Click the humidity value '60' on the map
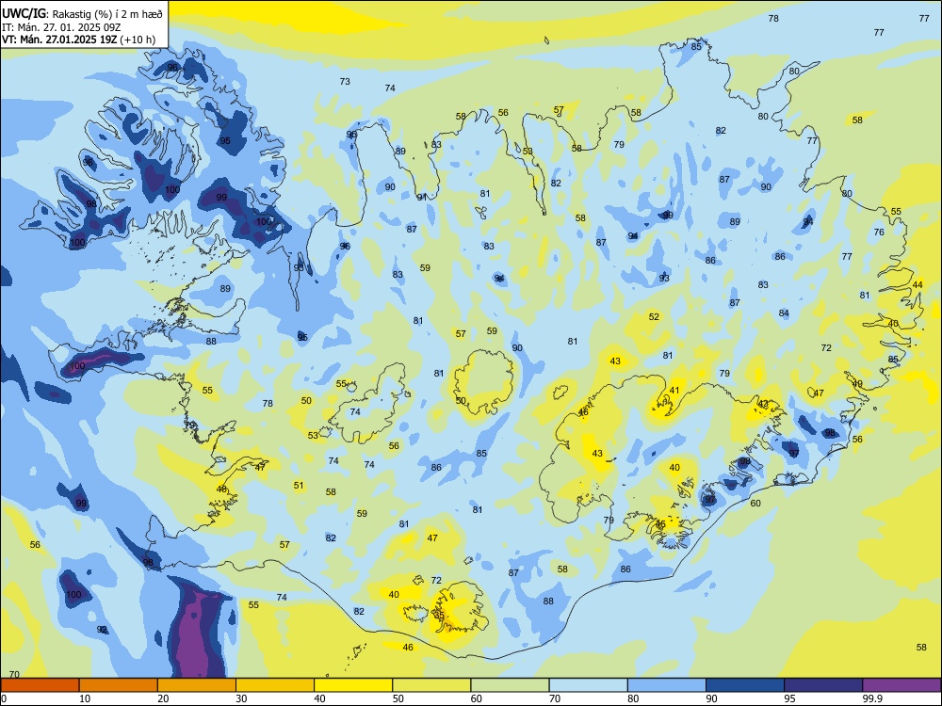Image resolution: width=942 pixels, height=706 pixels. click(755, 503)
